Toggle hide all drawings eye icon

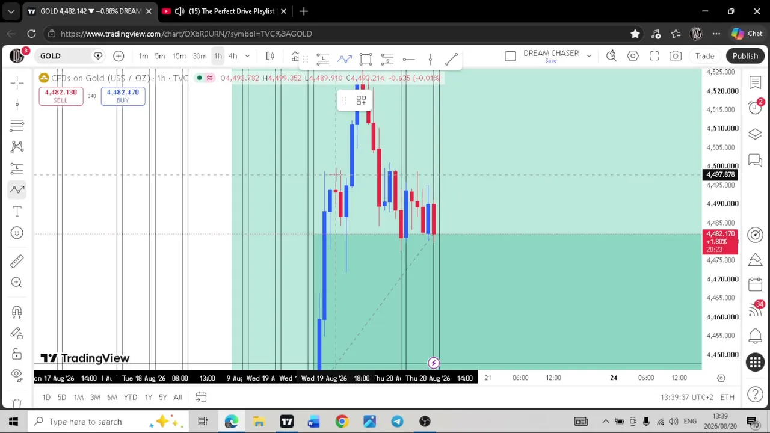click(17, 375)
